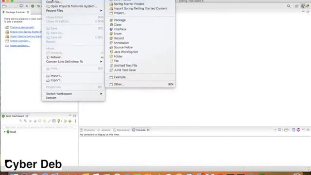The width and height of the screenshot is (311, 175).
Task: Click the Refresh icon in File menu
Action: pyautogui.click(x=48, y=57)
